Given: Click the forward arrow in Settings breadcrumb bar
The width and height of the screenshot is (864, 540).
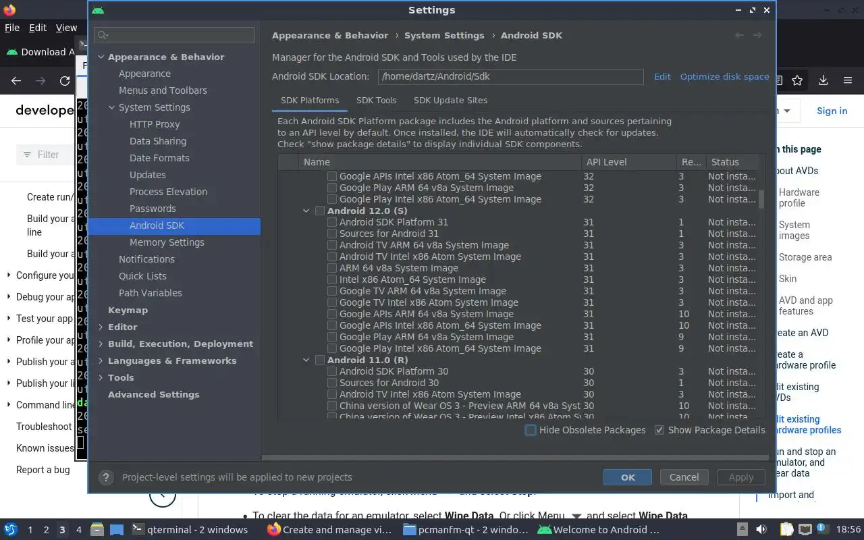Looking at the screenshot, I should coord(757,35).
